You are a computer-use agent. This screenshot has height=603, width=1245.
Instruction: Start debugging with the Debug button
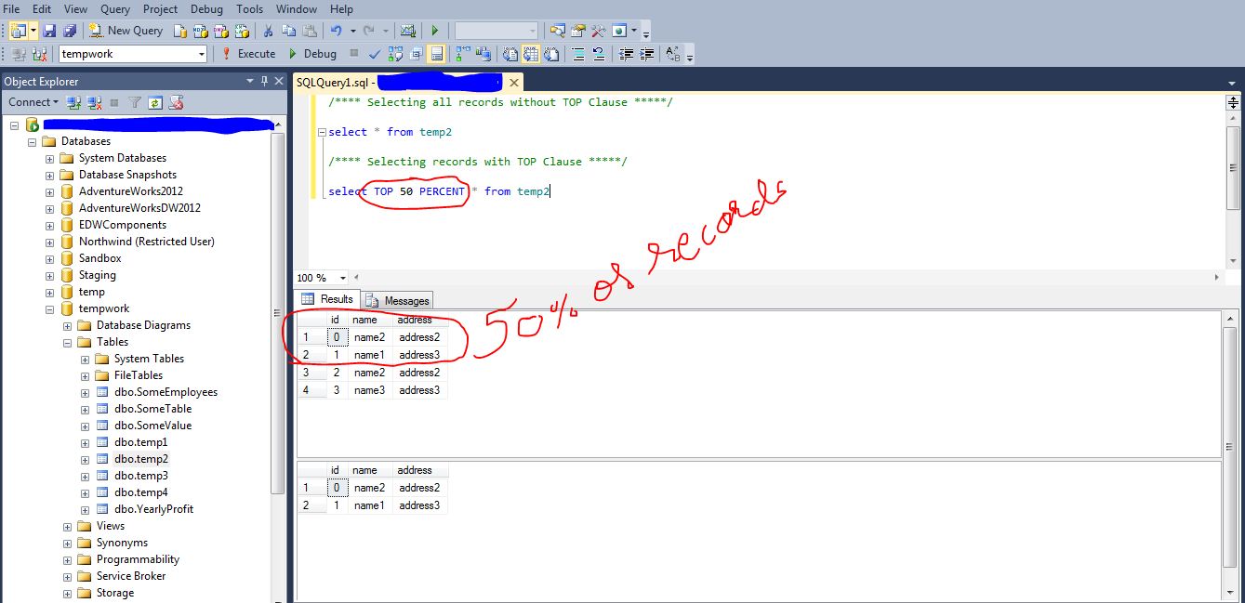tap(311, 54)
